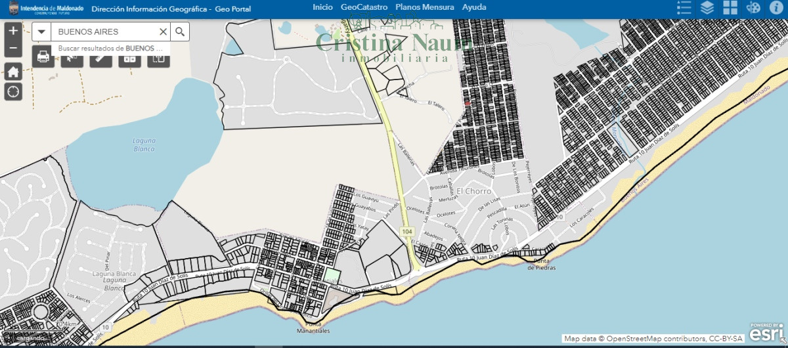Return to the default map extent (home)
788x348 pixels.
(x=13, y=72)
